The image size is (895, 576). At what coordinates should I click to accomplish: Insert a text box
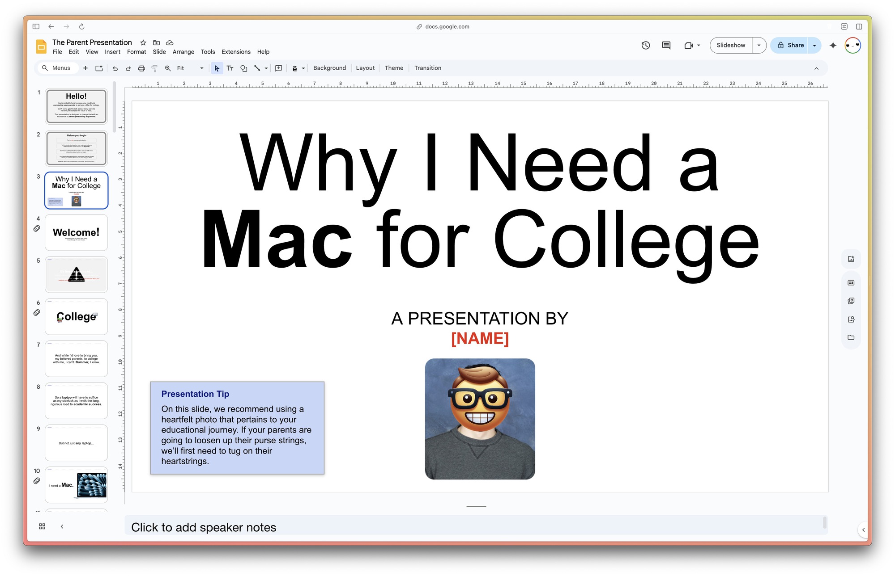click(230, 68)
